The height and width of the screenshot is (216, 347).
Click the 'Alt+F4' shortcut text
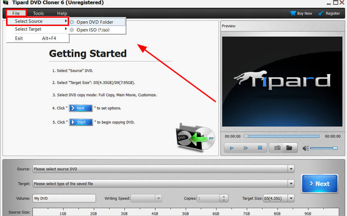(49, 38)
